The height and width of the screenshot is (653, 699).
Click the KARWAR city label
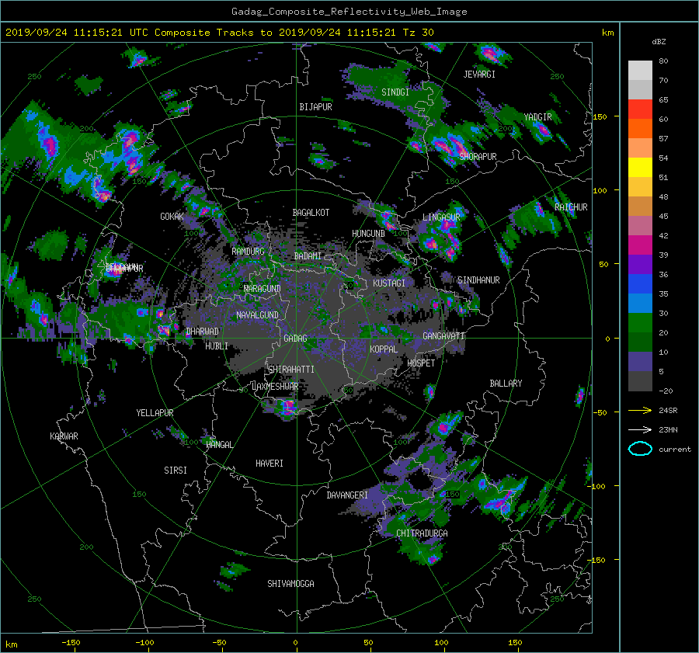coord(64,436)
